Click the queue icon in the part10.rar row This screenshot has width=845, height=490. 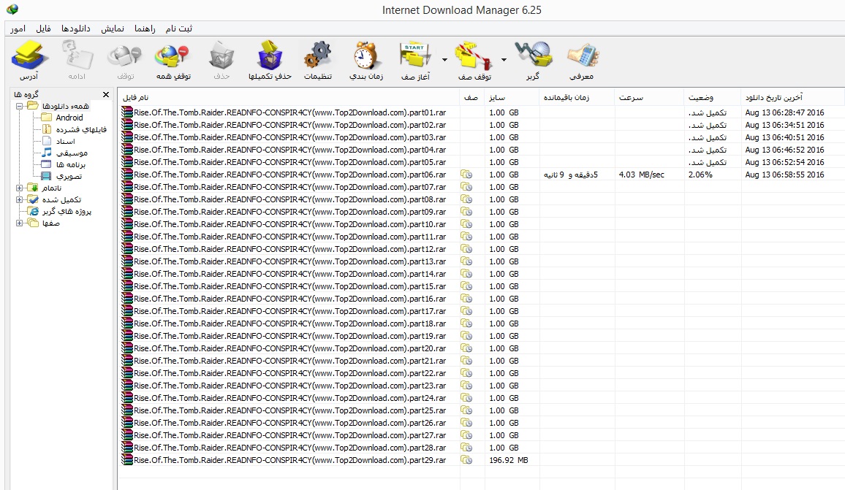tap(466, 224)
